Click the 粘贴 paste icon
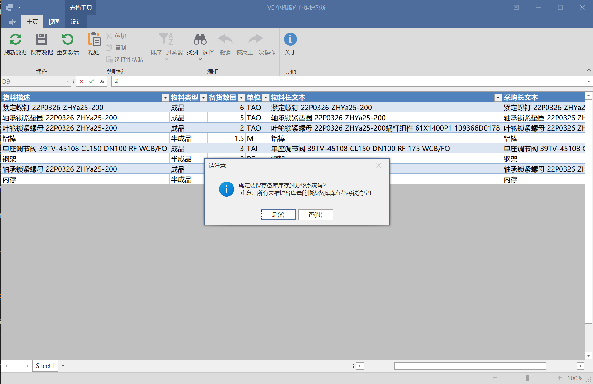 pyautogui.click(x=94, y=39)
